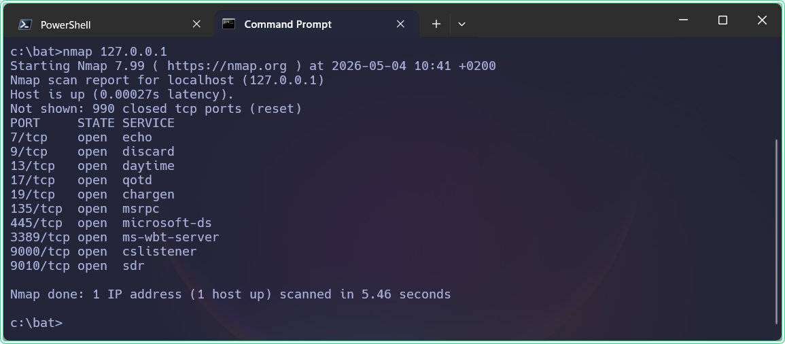Viewport: 785px width, 344px height.
Task: Maximize the terminal window
Action: [722, 20]
